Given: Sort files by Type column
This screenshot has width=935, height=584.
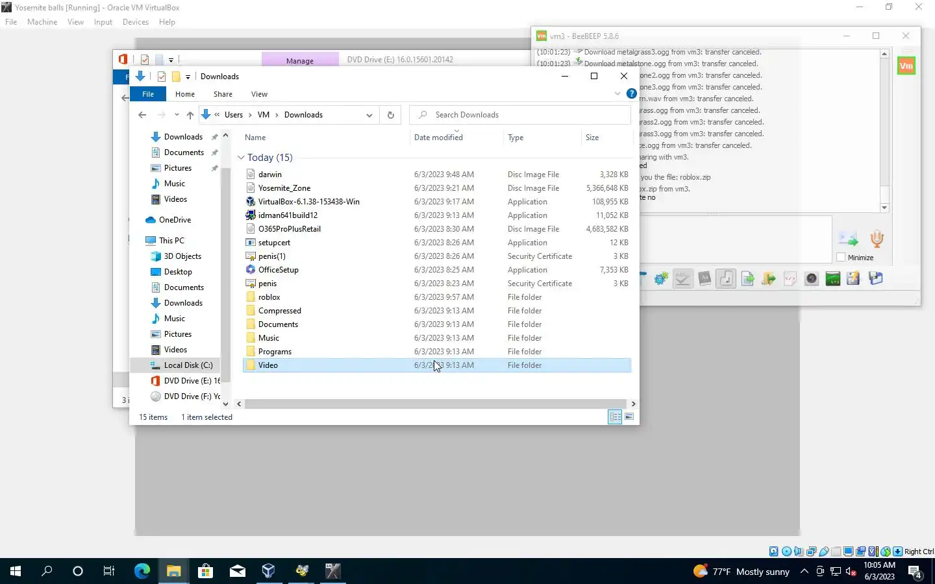Looking at the screenshot, I should (x=516, y=138).
